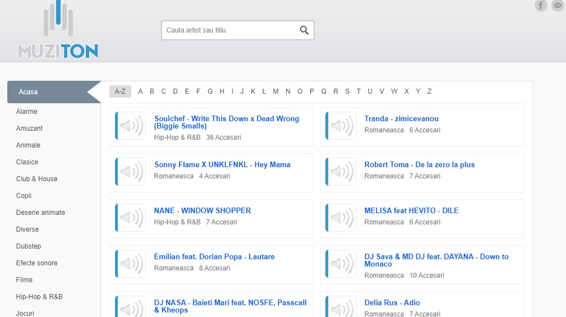Go to the Dubstep category
The image size is (566, 317).
click(x=29, y=246)
